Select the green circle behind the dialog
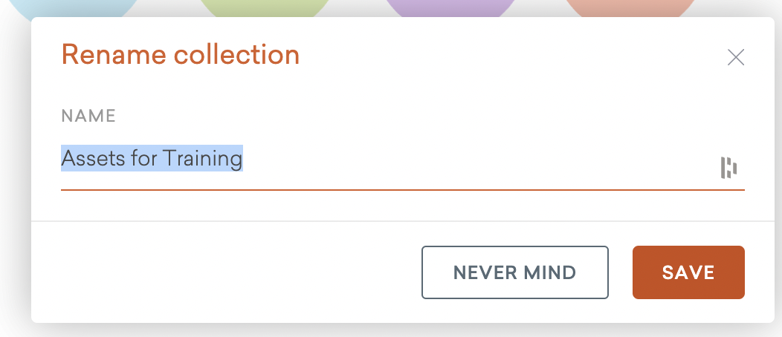The width and height of the screenshot is (782, 337). (x=265, y=7)
